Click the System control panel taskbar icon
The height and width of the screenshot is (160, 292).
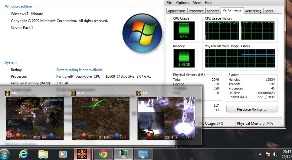(x=143, y=154)
